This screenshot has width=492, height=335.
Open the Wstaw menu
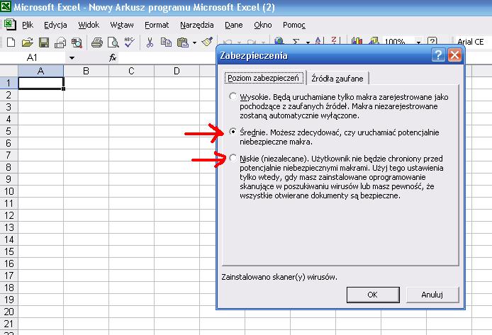click(122, 25)
